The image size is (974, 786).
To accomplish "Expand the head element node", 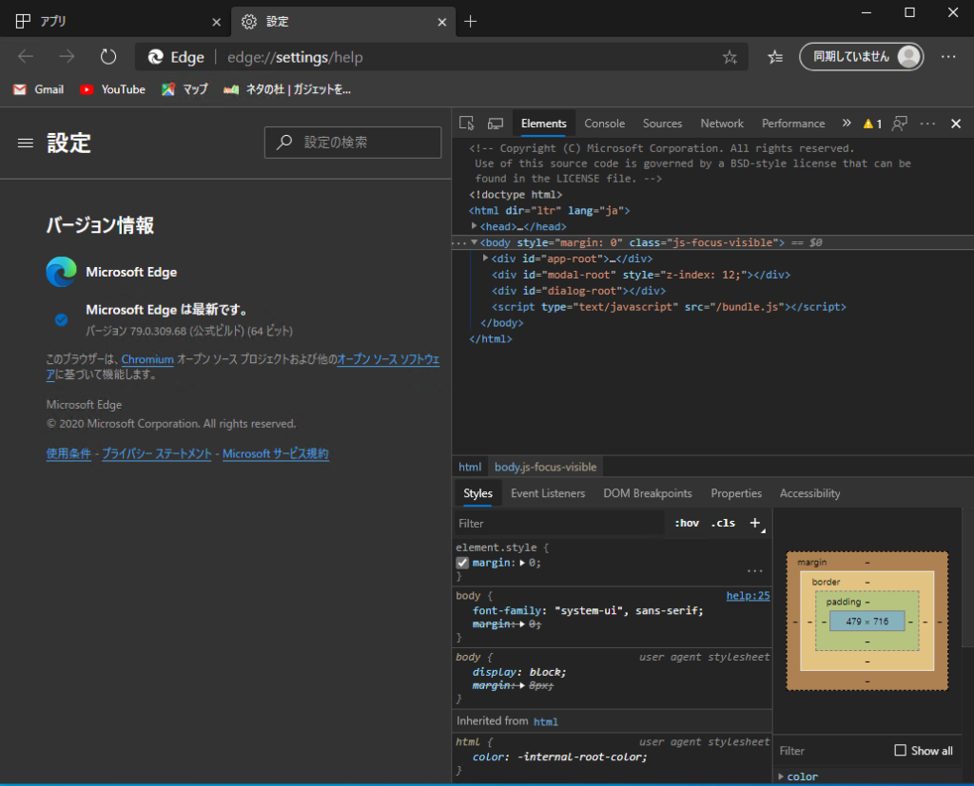I will (474, 226).
